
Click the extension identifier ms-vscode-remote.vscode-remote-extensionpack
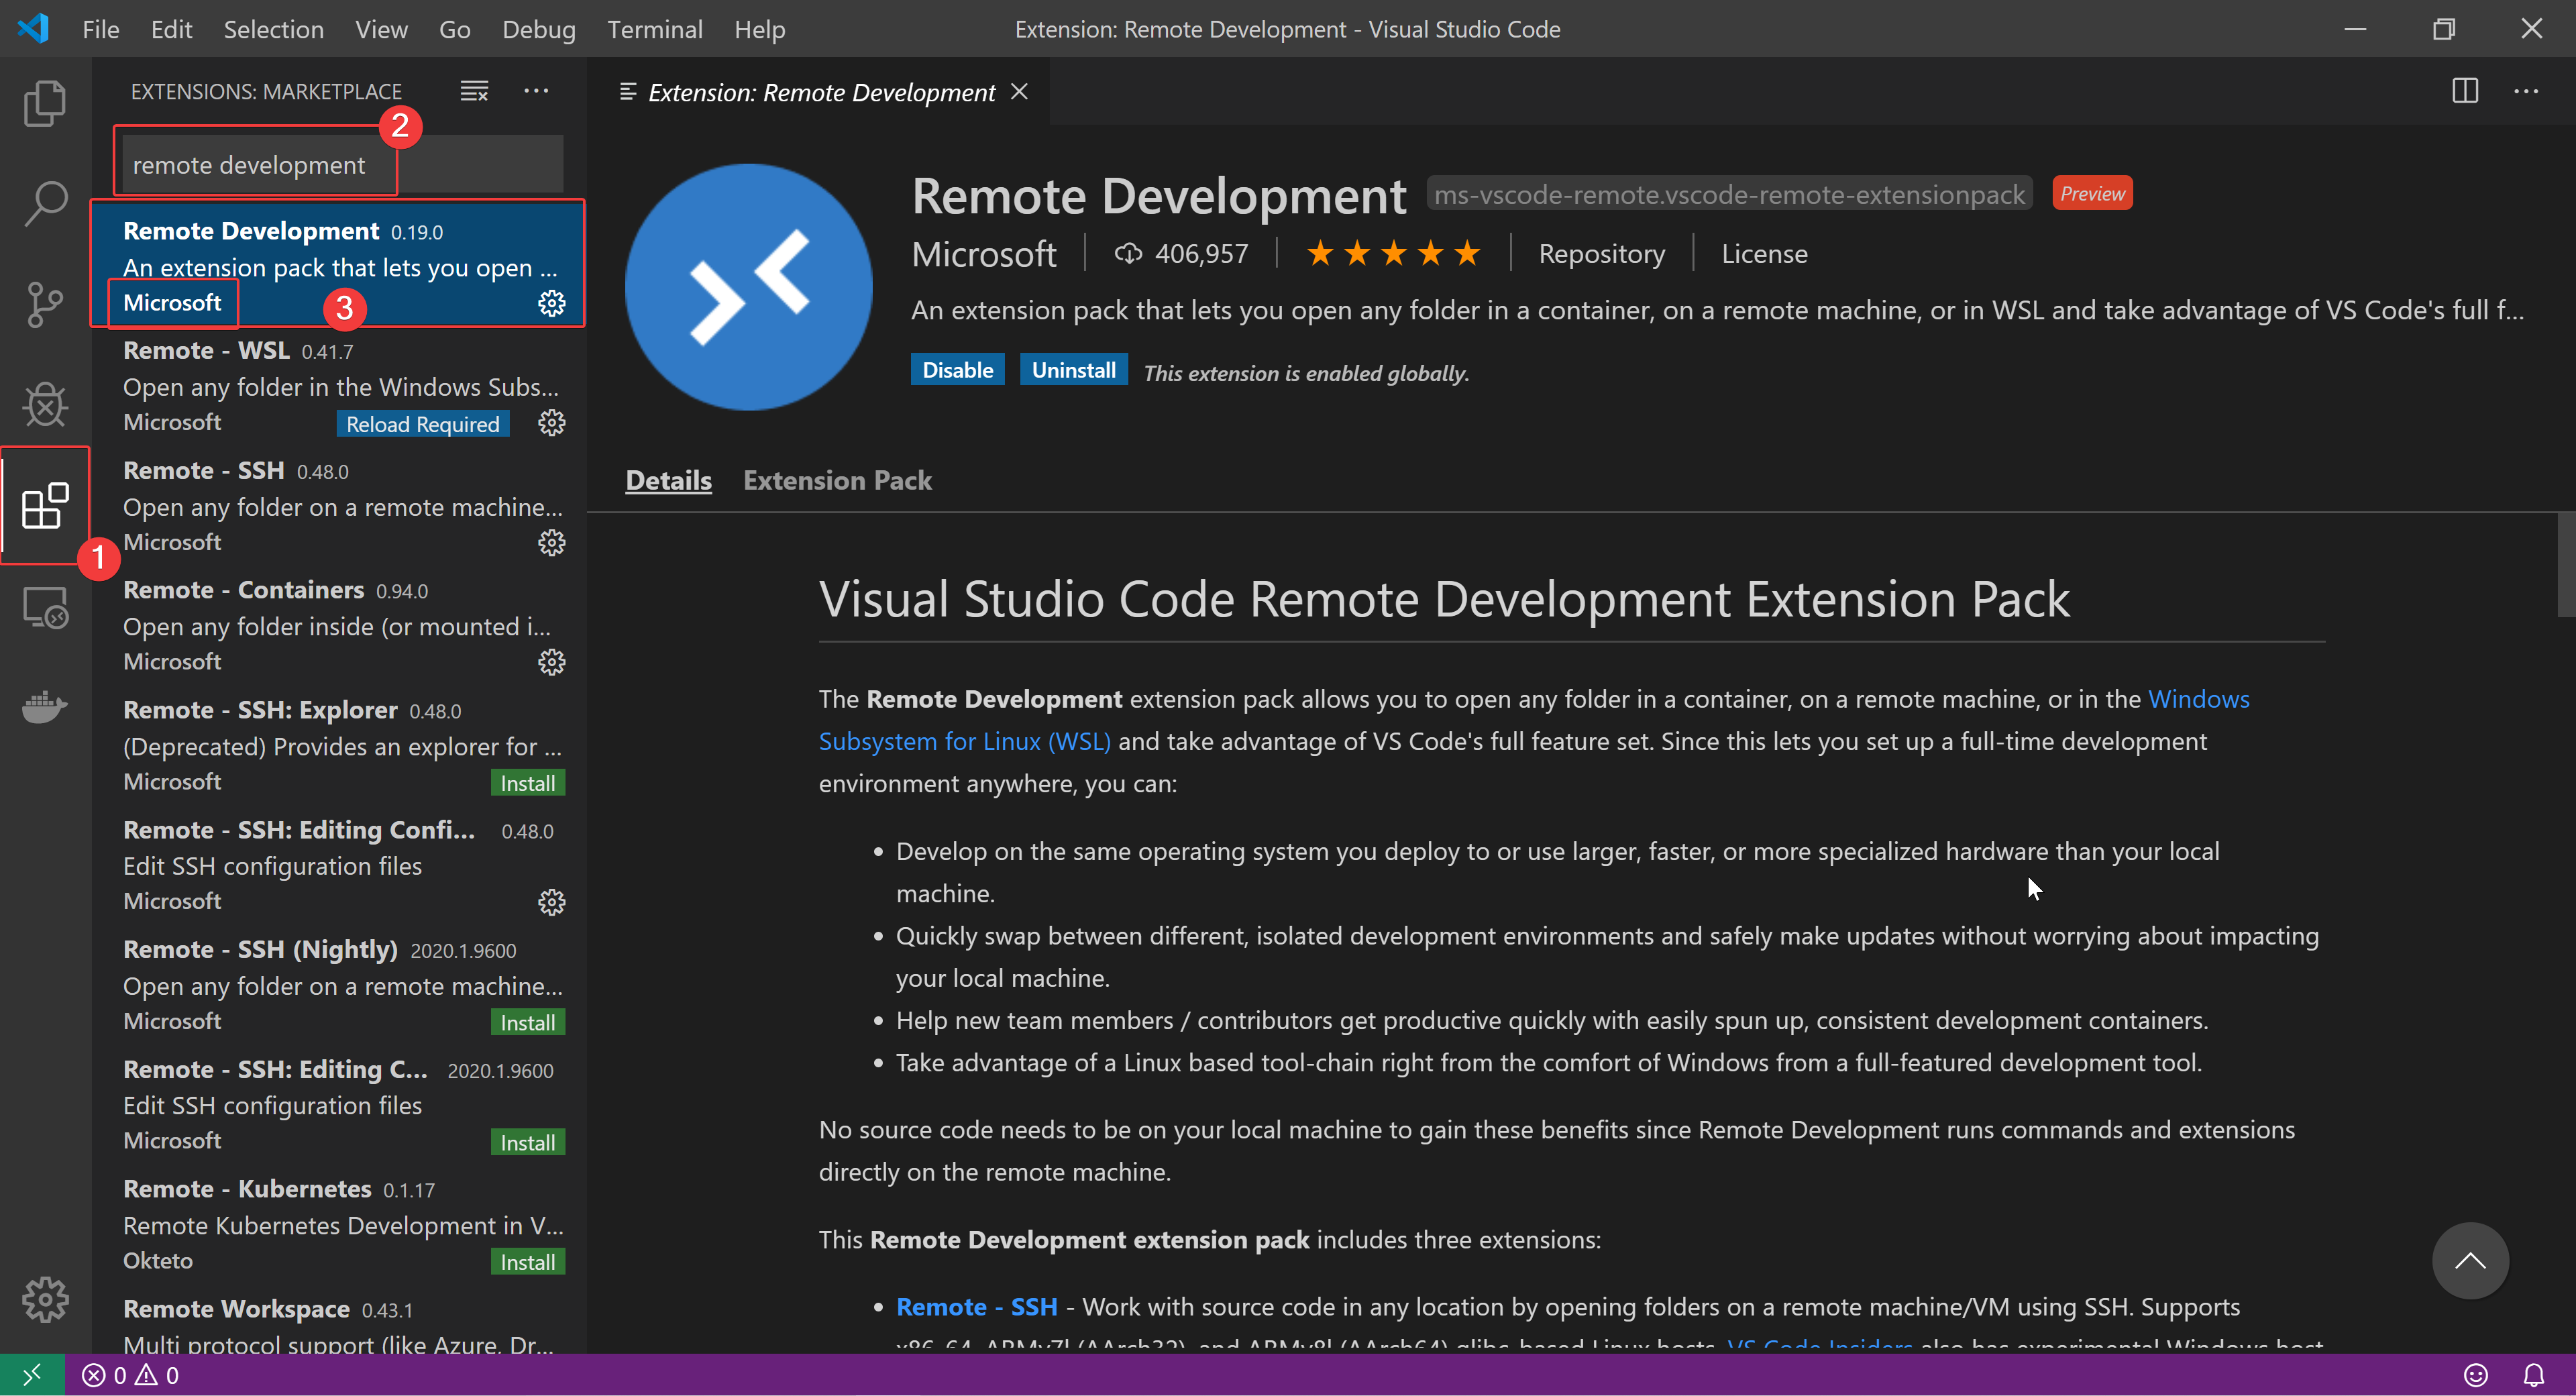click(x=1729, y=195)
